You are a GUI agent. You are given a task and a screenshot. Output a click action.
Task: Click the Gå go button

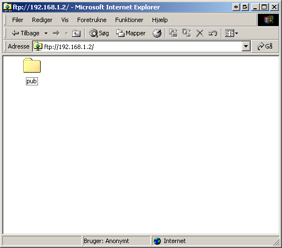[265, 46]
